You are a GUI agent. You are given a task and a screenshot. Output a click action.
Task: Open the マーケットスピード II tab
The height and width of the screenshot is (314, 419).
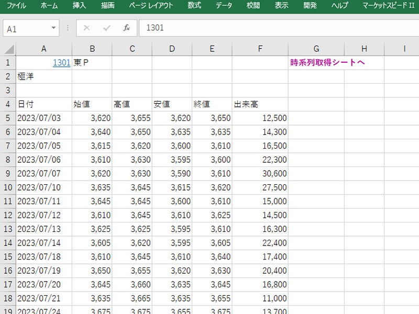(x=388, y=5)
